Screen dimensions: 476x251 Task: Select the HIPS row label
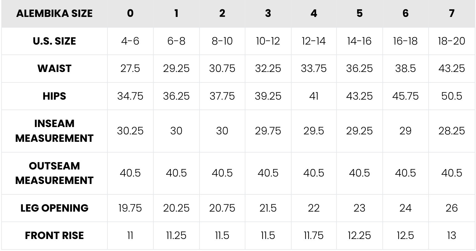tap(54, 96)
